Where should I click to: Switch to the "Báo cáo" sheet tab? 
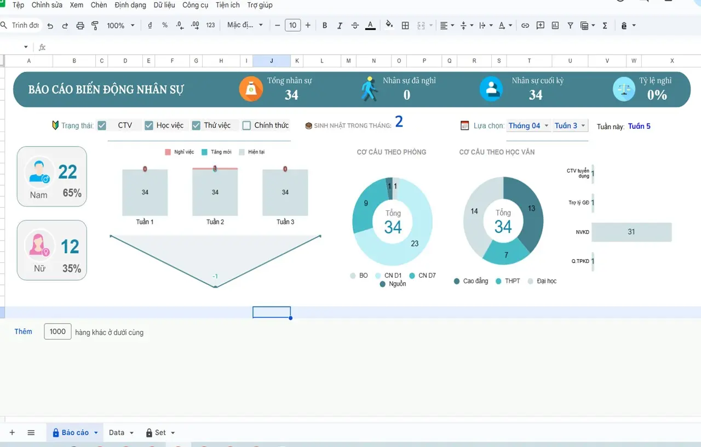click(75, 432)
